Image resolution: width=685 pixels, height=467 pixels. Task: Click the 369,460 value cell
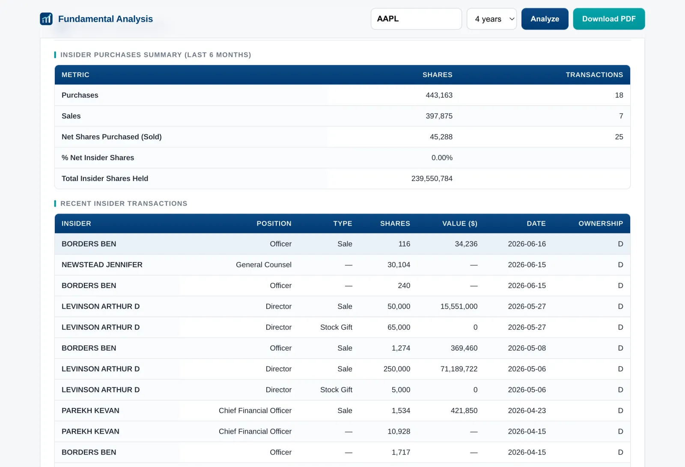point(464,348)
